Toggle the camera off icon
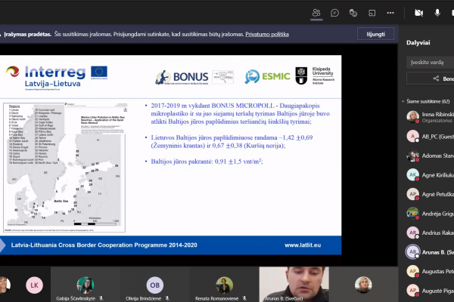The image size is (454, 302). [x=418, y=13]
